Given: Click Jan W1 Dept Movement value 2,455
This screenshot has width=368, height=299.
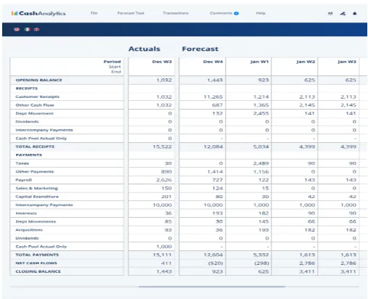Looking at the screenshot, I should tap(261, 113).
